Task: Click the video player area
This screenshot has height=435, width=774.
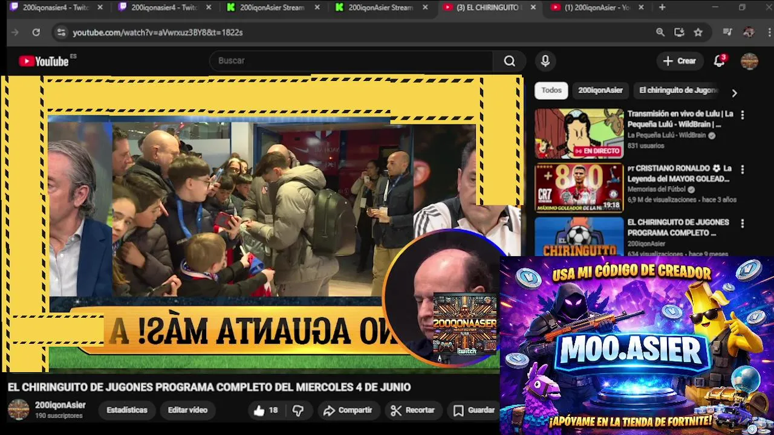Action: point(261,224)
